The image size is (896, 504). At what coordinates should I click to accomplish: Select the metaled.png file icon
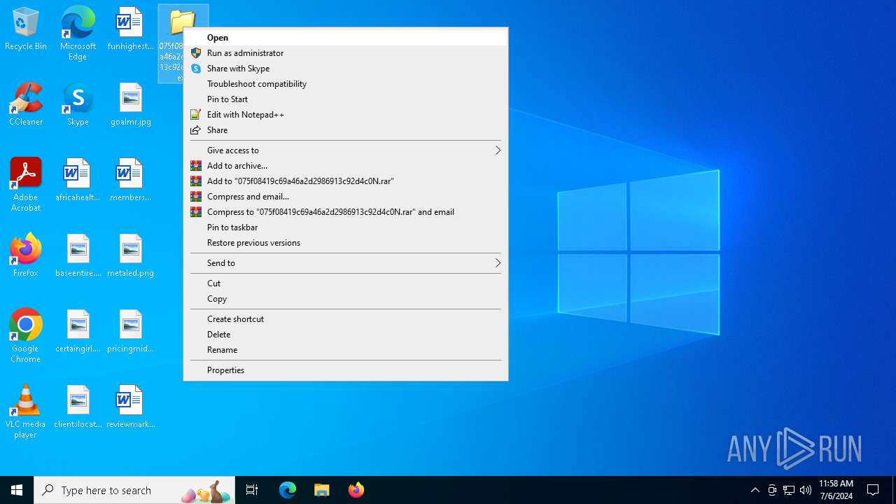(x=130, y=256)
